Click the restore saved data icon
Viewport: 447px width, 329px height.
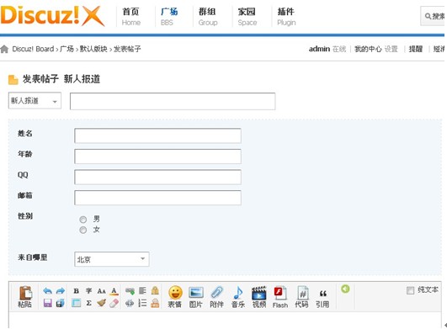(60, 303)
